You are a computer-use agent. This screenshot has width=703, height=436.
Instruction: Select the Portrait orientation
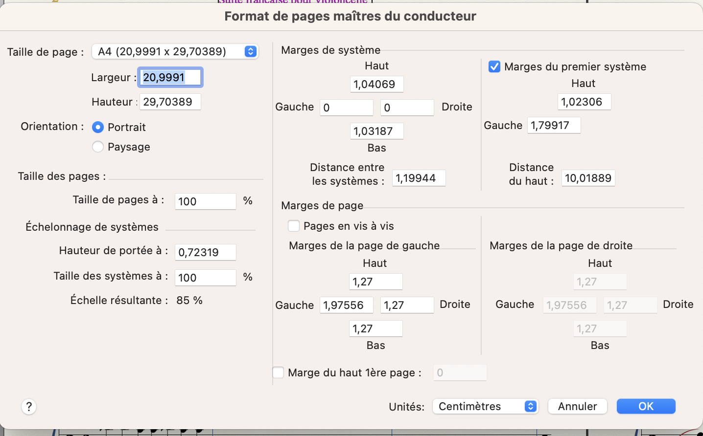pos(98,127)
